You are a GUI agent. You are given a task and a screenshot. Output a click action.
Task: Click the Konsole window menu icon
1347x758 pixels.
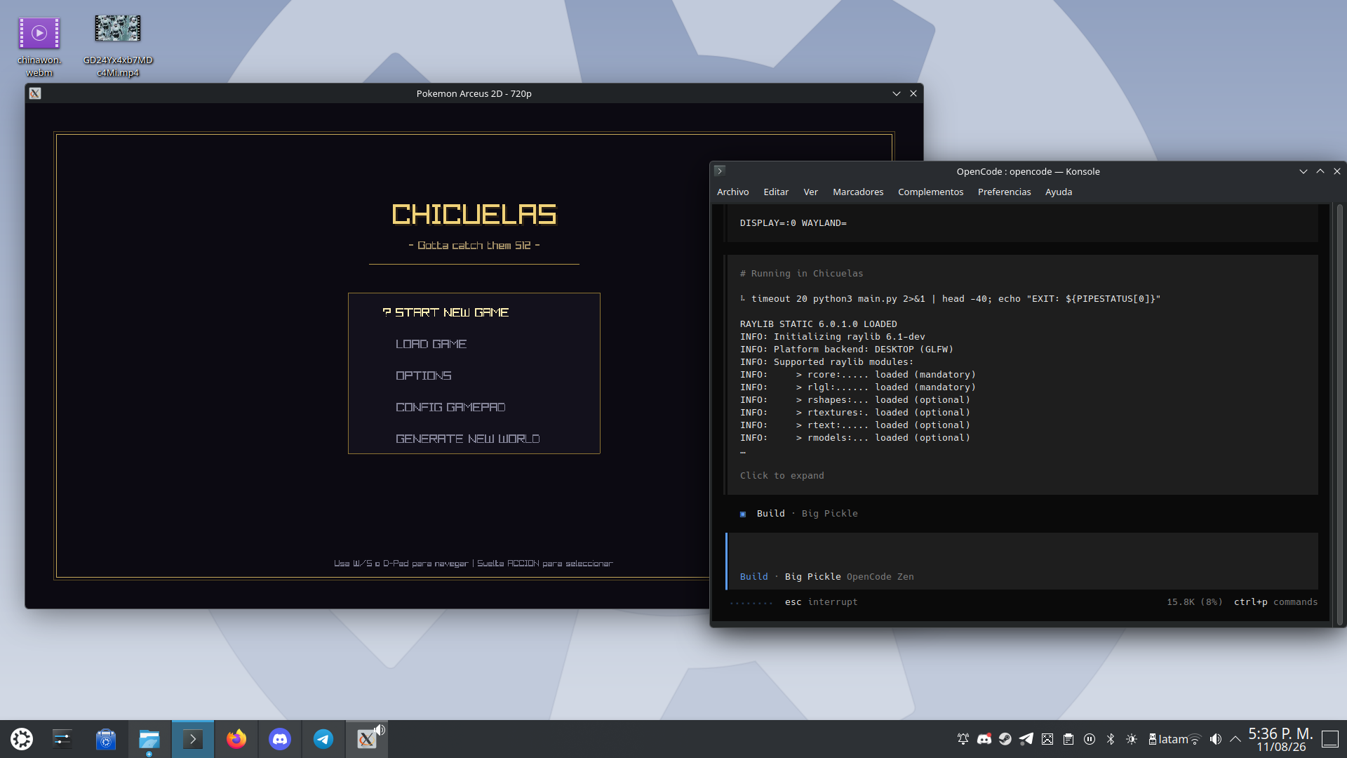pos(719,171)
